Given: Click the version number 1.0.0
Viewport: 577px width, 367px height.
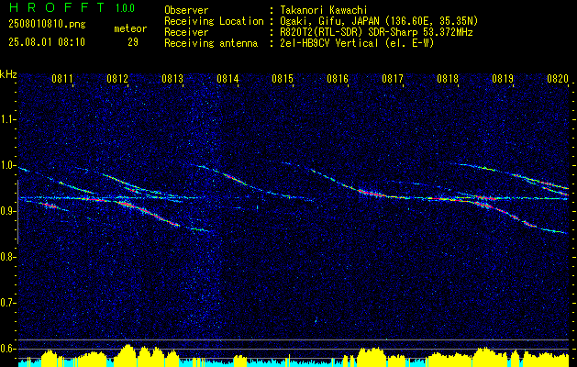Looking at the screenshot, I should [x=125, y=7].
